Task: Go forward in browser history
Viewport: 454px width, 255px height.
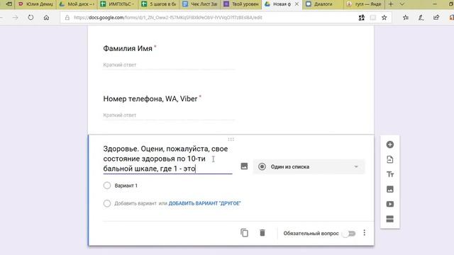Action: [15, 17]
